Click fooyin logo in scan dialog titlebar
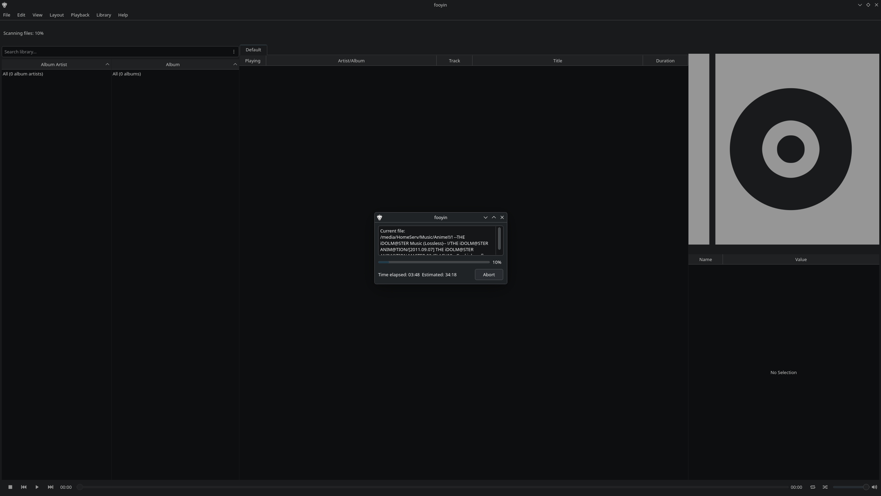The width and height of the screenshot is (881, 496). (x=380, y=217)
